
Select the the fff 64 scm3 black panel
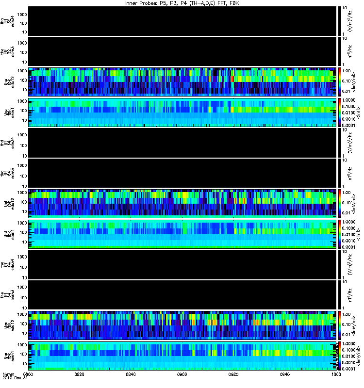182,295
